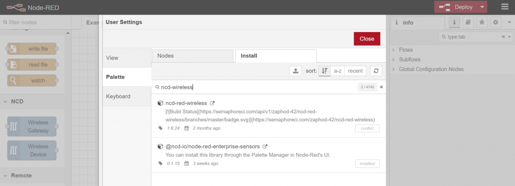515x186 pixels.
Task: Open the configuration nodes gear tab
Action: [495, 22]
